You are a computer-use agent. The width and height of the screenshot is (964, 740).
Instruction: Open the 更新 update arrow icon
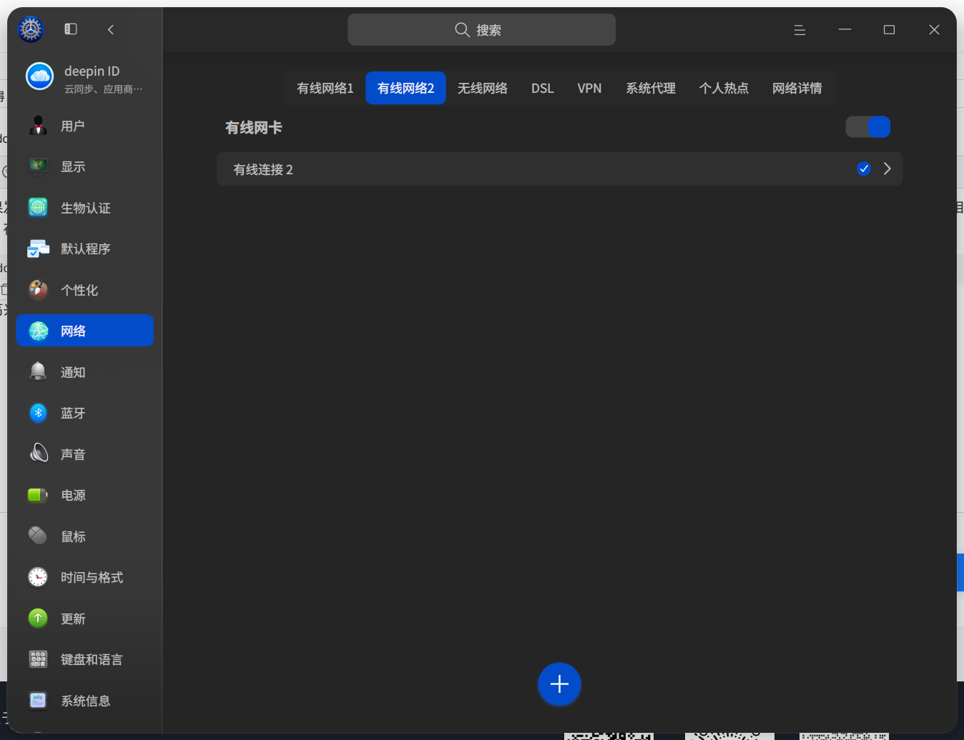38,619
